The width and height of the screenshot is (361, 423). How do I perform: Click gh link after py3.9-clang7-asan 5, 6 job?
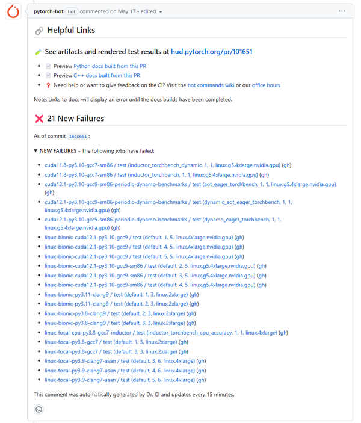tap(201, 380)
